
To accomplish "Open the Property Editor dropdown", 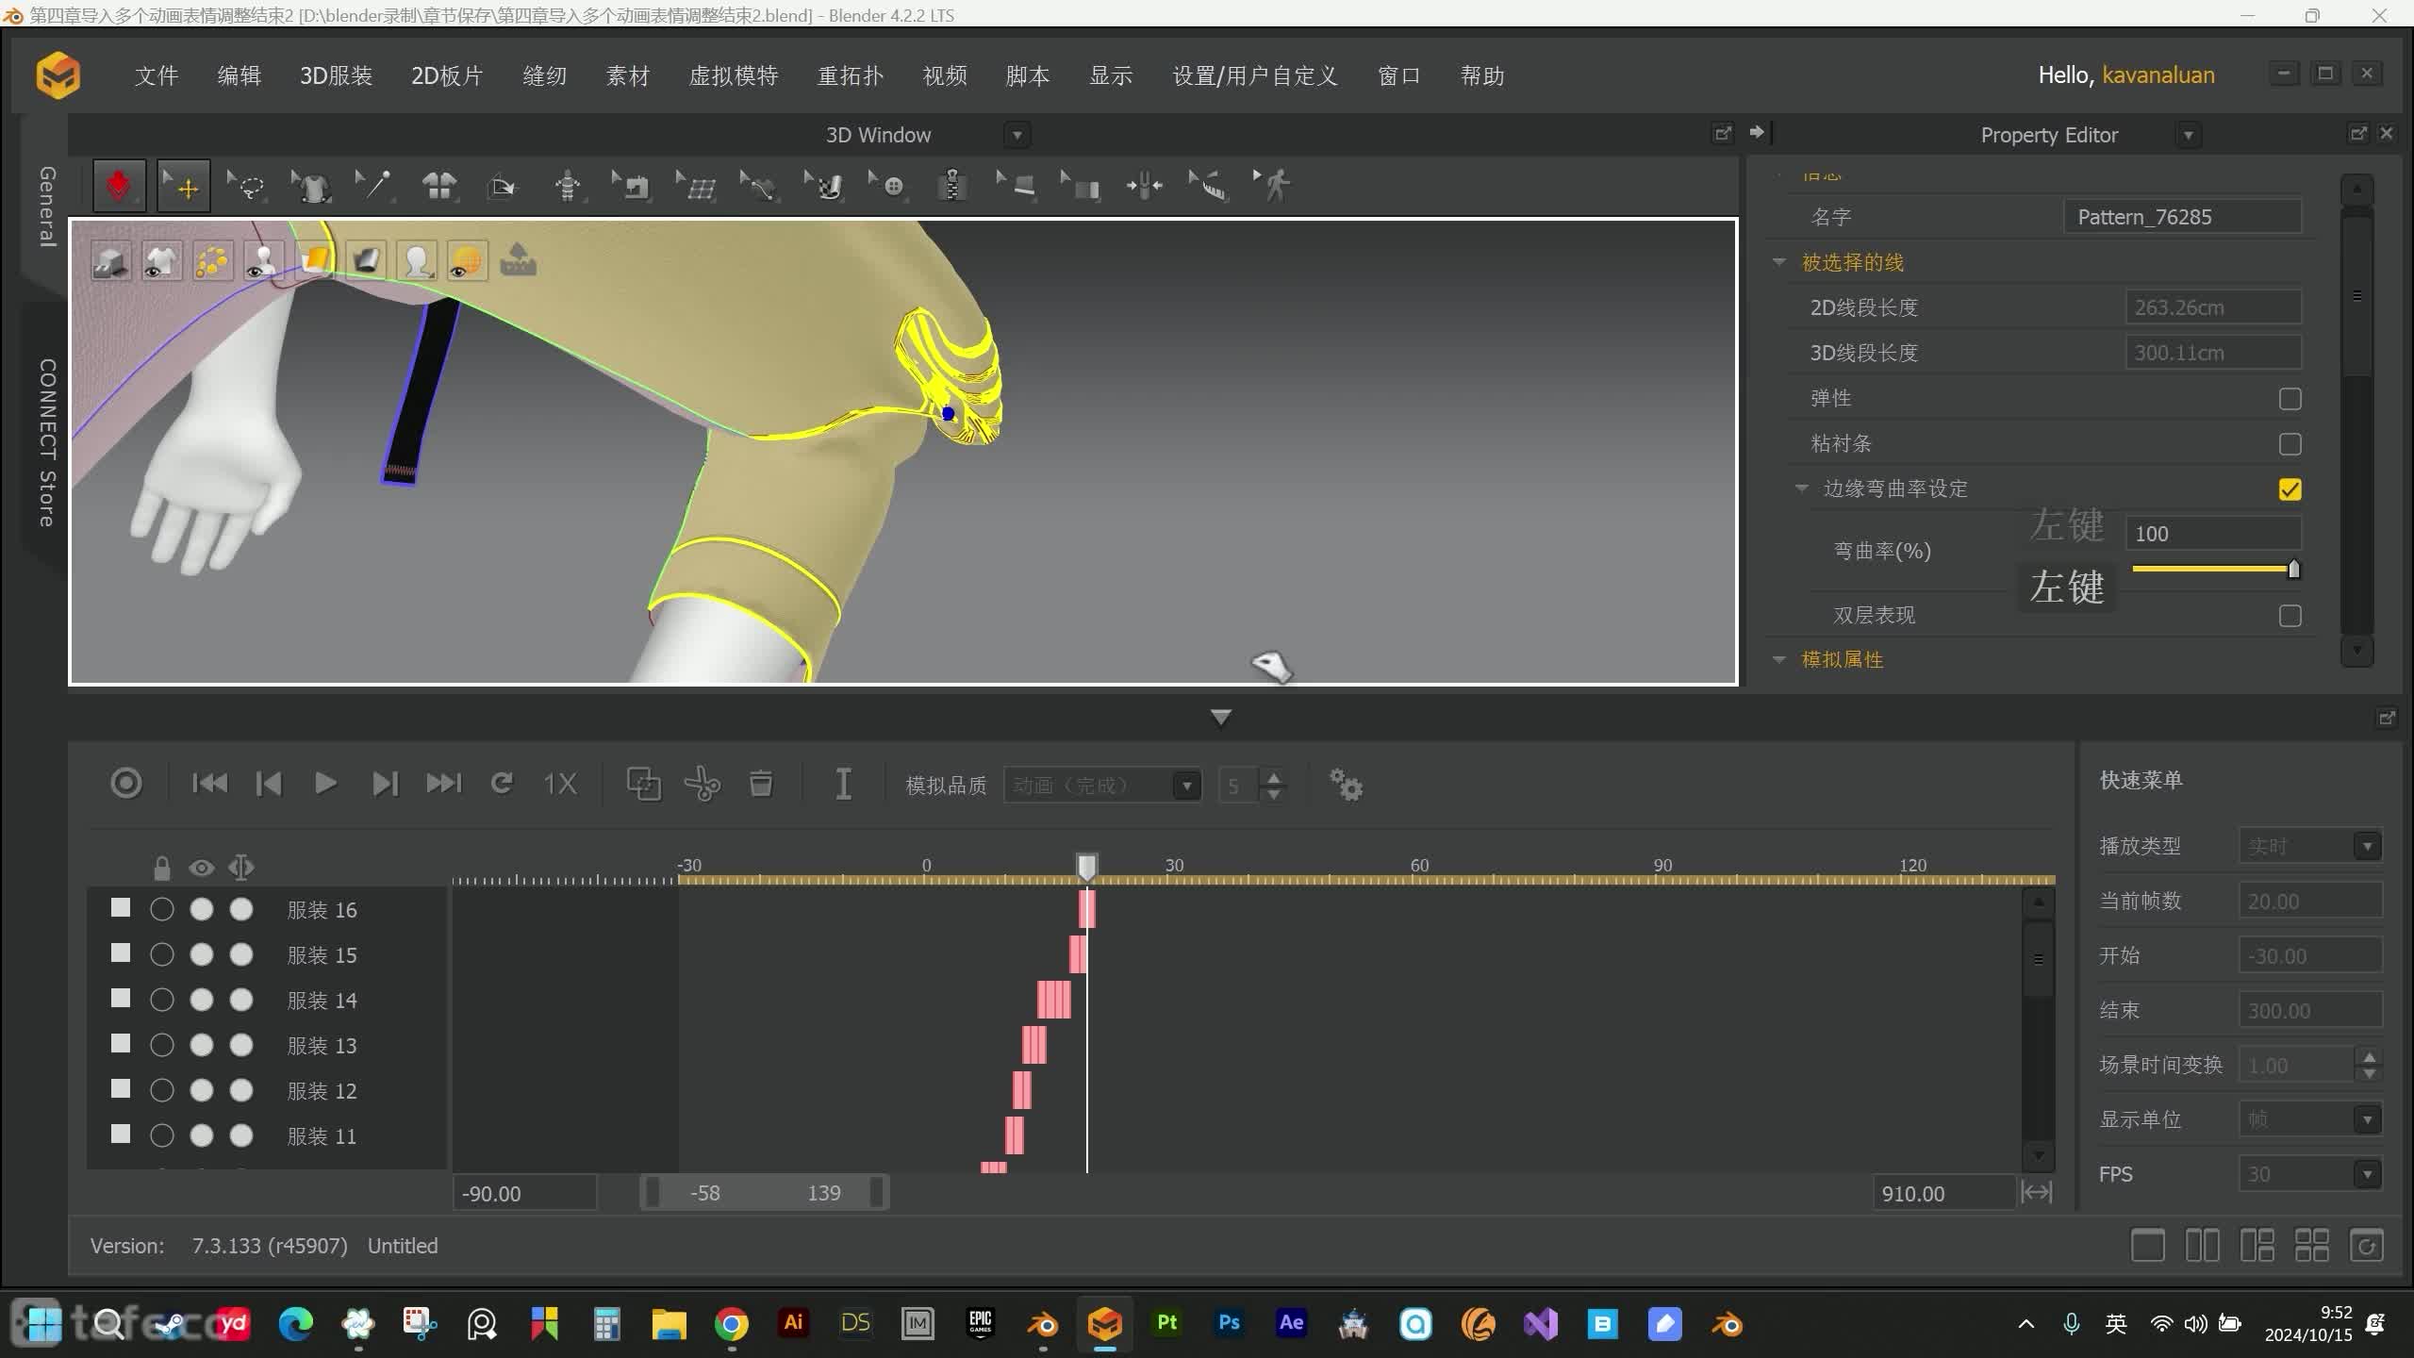I will click(x=2188, y=136).
